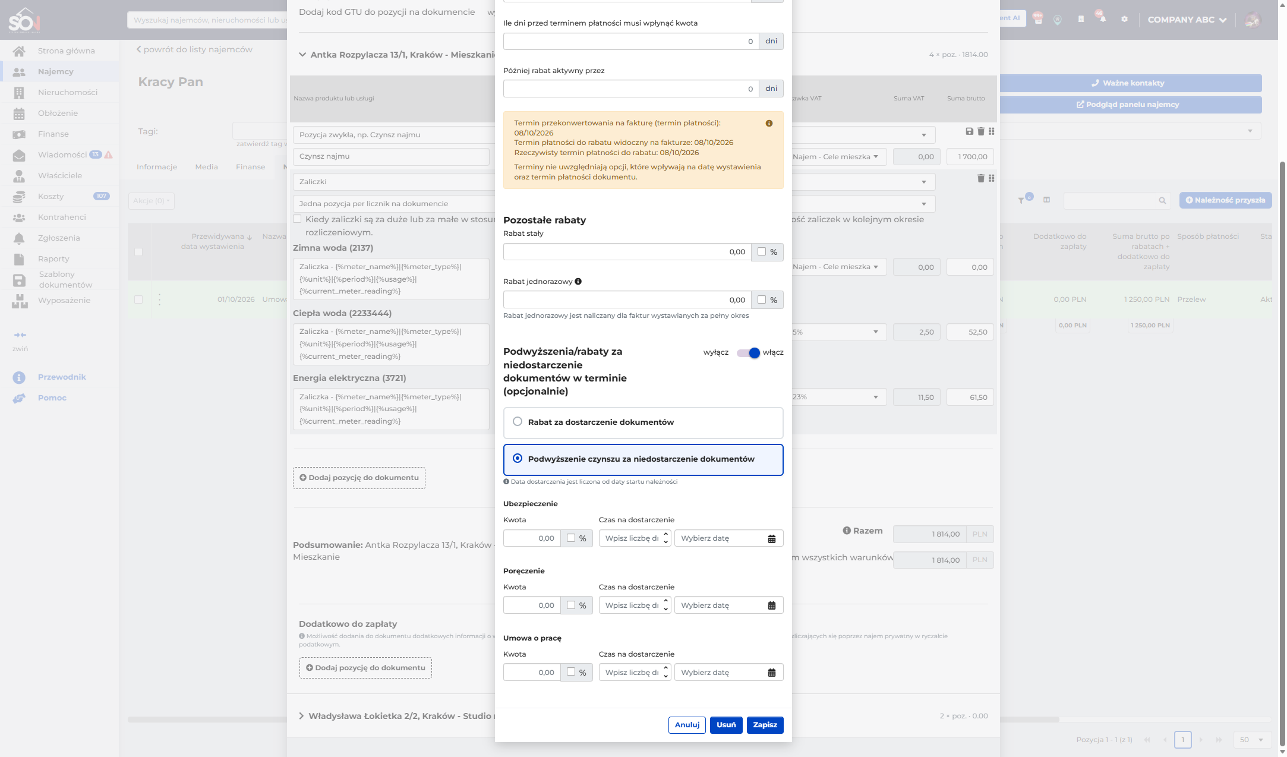Click the info icon next to Rabat jednorazowy
The height and width of the screenshot is (757, 1287).
[578, 282]
